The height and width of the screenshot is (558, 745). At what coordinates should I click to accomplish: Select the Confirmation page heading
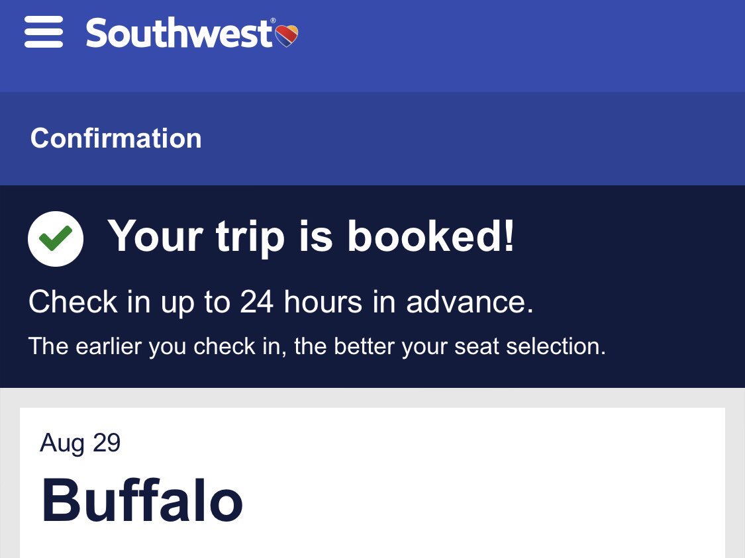click(x=116, y=138)
